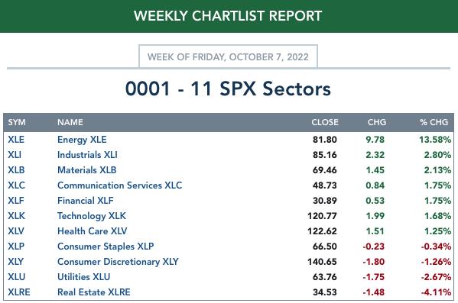Select the XLF symbol link
The height and width of the screenshot is (303, 458).
(x=16, y=201)
